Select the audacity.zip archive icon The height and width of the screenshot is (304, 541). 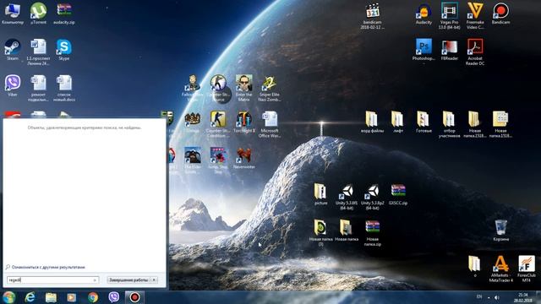pyautogui.click(x=64, y=14)
